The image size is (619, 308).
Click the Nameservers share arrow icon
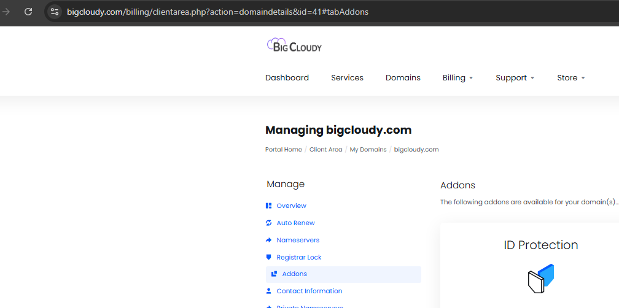(269, 240)
